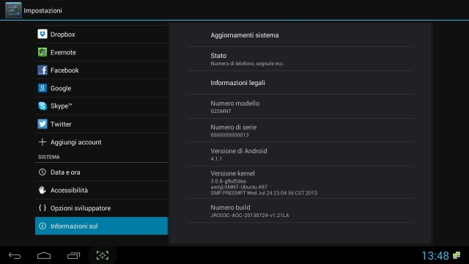This screenshot has height=264, width=469.
Task: Open Stato phone number and signal info
Action: 300,59
